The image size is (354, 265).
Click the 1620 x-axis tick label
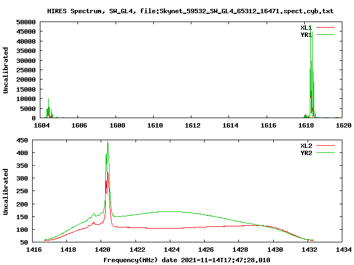pyautogui.click(x=343, y=125)
